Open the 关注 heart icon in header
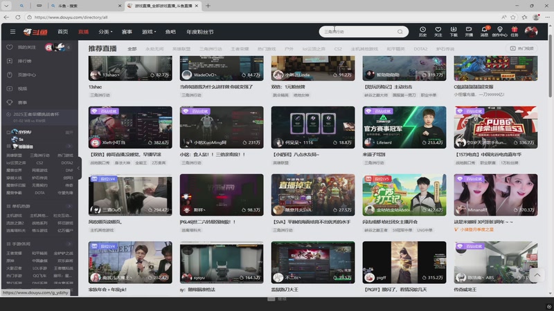The height and width of the screenshot is (311, 554). coord(438,31)
